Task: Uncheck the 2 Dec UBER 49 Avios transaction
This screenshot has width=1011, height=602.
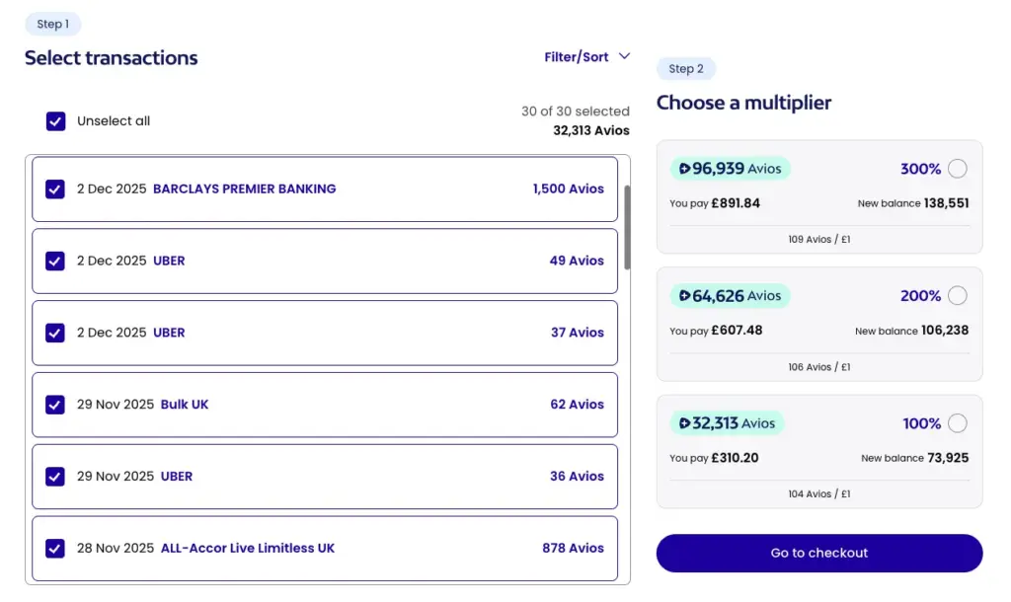Action: 56,262
